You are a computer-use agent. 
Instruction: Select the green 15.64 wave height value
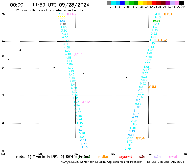[x=156, y=21]
